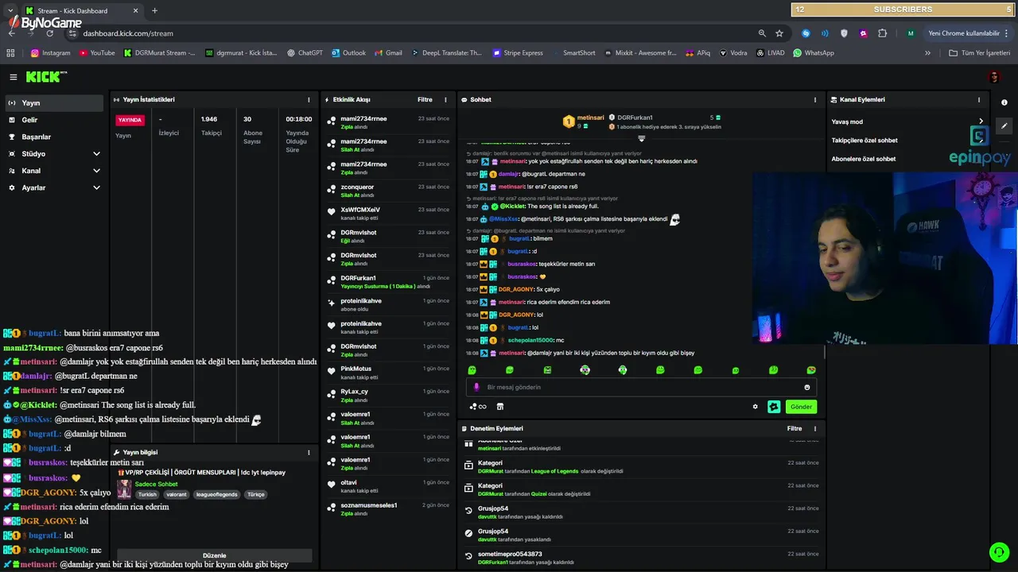Open the profile avatar in Kick header
This screenshot has height=572, width=1018.
pyautogui.click(x=993, y=77)
